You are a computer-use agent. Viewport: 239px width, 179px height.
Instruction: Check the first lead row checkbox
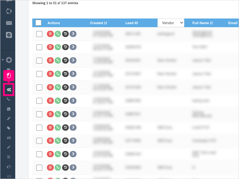pyautogui.click(x=39, y=34)
